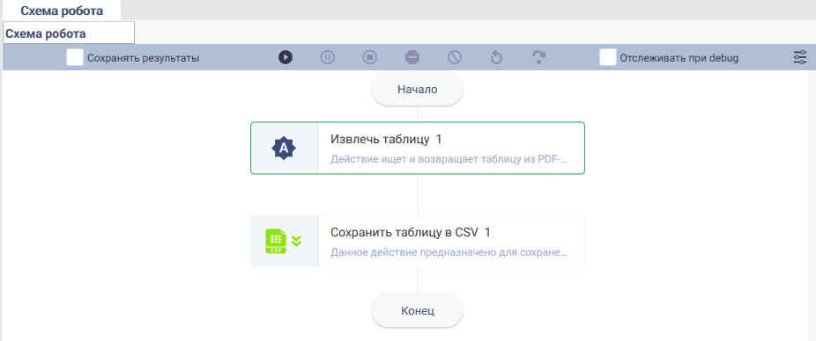Click the green CSV file icon
The image size is (816, 341).
coord(277,242)
